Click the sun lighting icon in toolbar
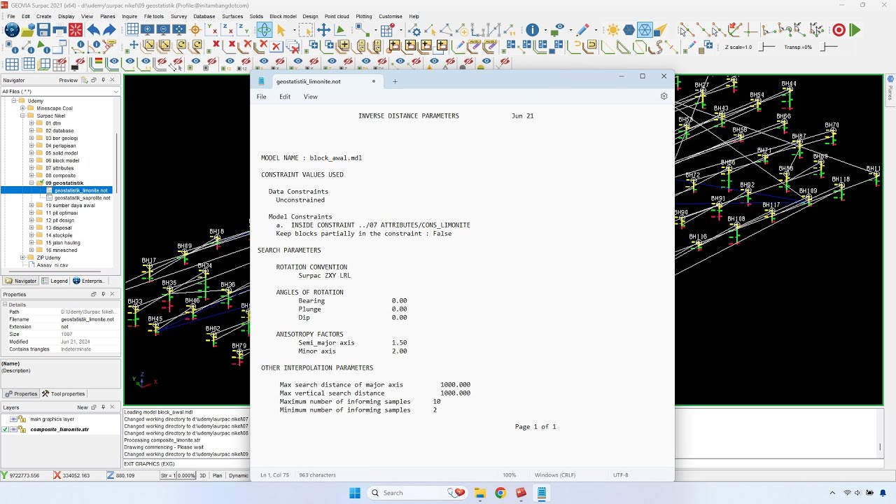 click(613, 30)
